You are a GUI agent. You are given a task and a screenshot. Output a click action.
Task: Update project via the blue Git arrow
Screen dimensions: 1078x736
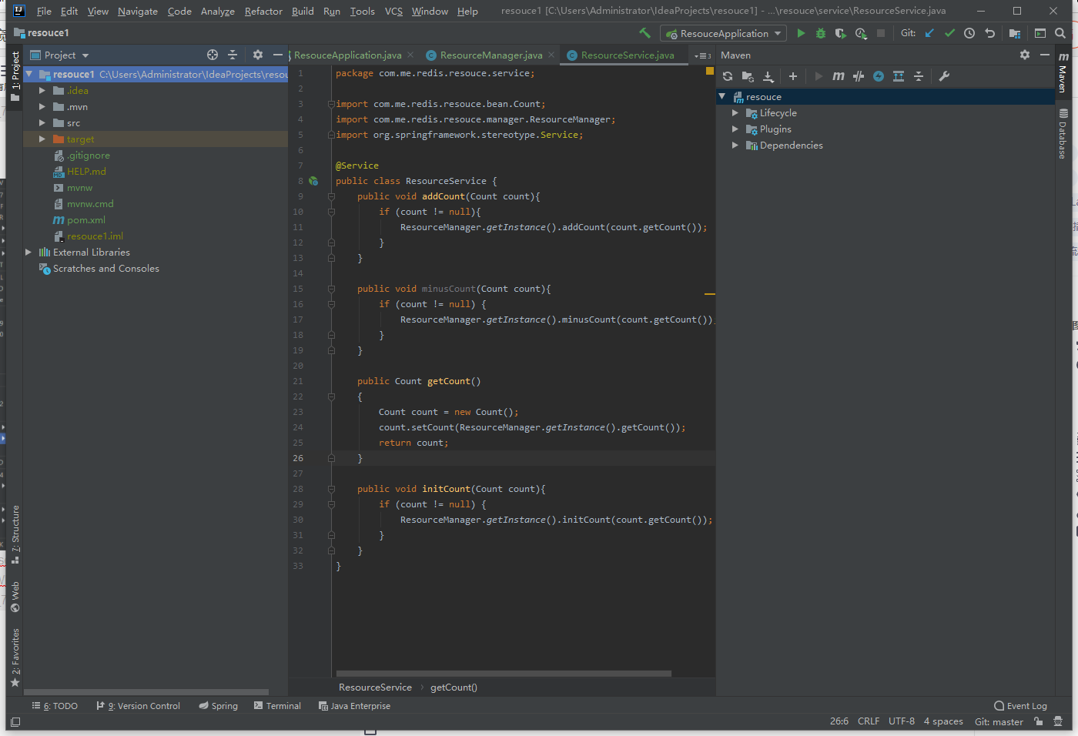coord(929,33)
